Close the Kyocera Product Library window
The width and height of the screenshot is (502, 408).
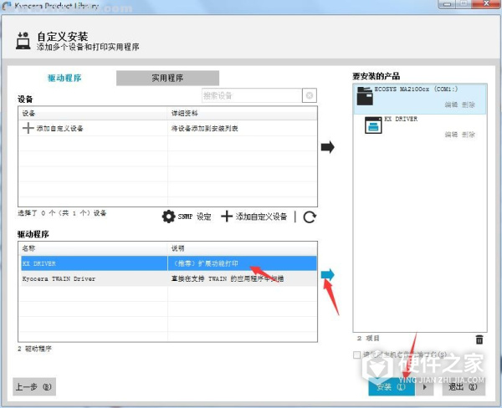point(487,4)
